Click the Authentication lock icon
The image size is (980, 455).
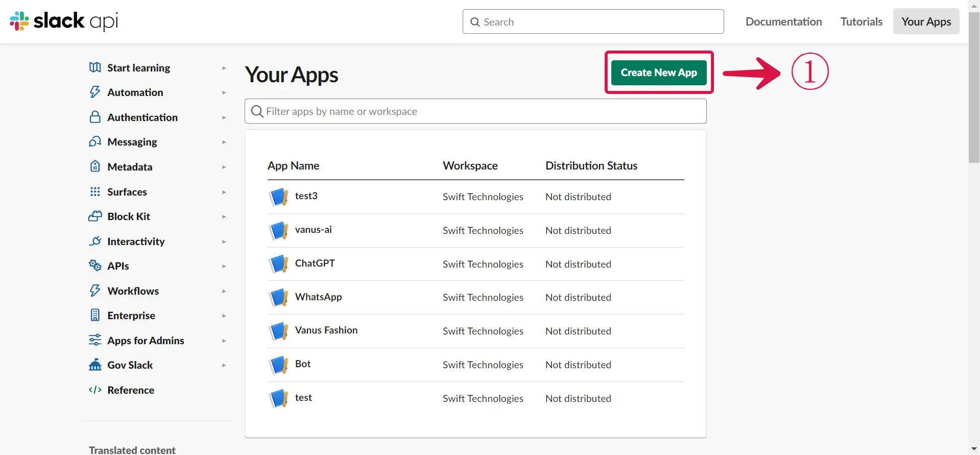pos(95,117)
